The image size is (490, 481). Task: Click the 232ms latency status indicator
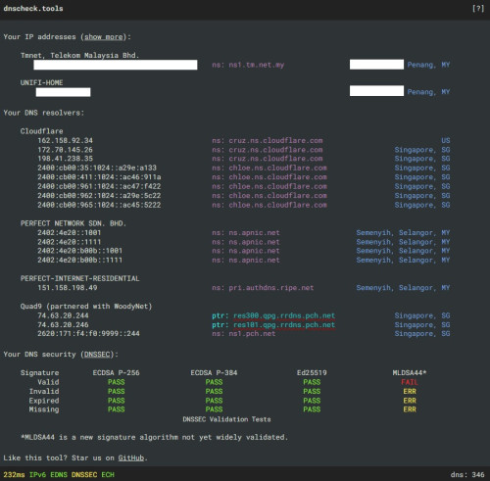[14, 475]
